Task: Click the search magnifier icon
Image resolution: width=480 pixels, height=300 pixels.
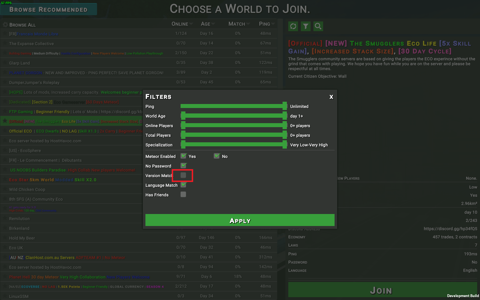Action: coord(318,26)
